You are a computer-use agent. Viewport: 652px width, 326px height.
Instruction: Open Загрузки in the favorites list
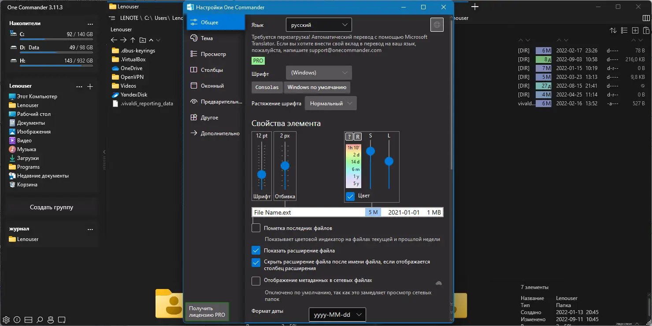pyautogui.click(x=28, y=158)
